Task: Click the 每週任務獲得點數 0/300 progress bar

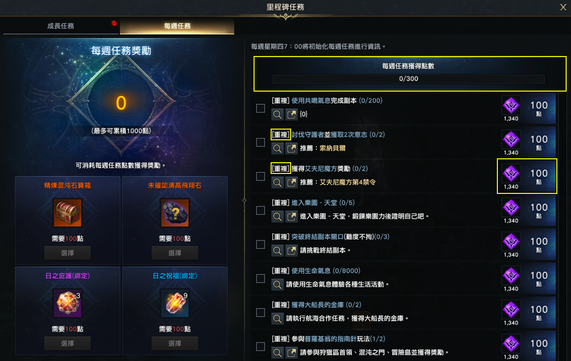Action: tap(409, 79)
